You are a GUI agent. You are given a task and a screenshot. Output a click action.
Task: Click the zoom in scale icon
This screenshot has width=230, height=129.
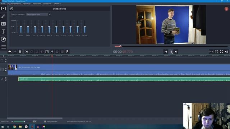pos(34,121)
